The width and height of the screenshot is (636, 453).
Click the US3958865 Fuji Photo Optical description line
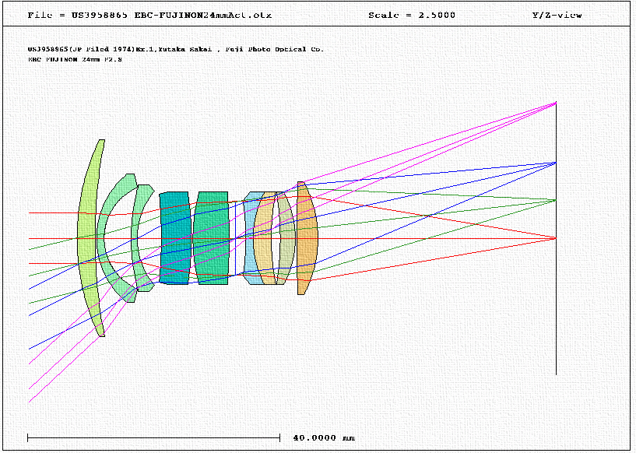click(176, 49)
